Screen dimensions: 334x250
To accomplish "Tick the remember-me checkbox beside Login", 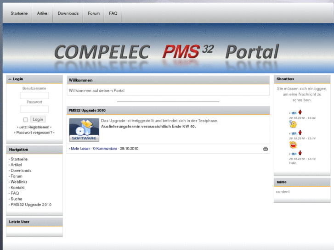I will tap(26, 120).
